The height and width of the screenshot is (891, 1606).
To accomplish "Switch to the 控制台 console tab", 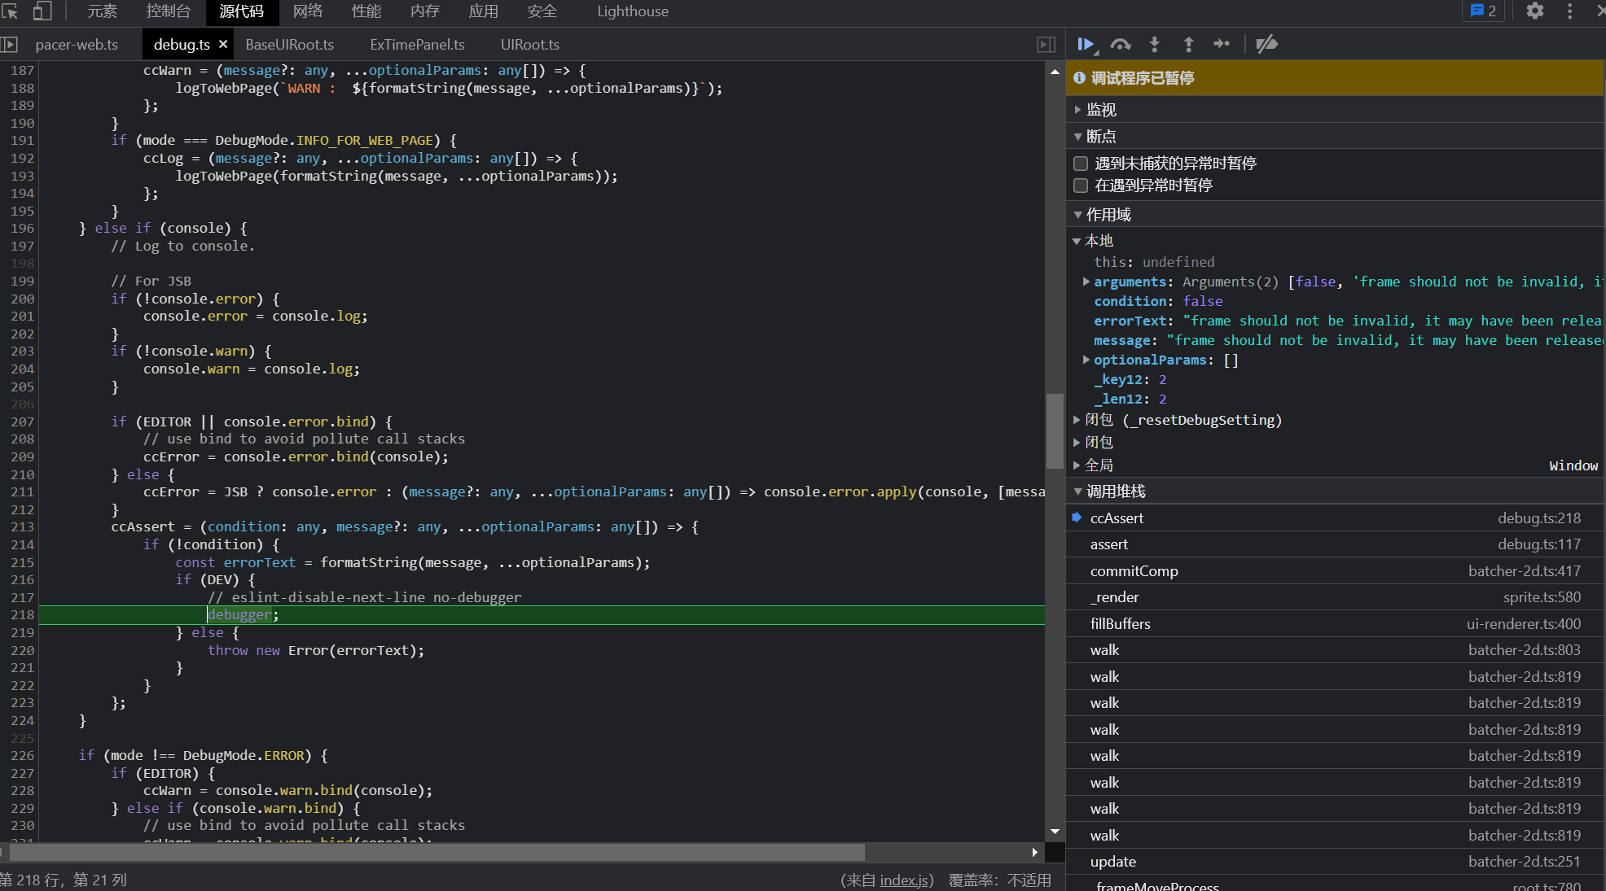I will click(x=169, y=11).
